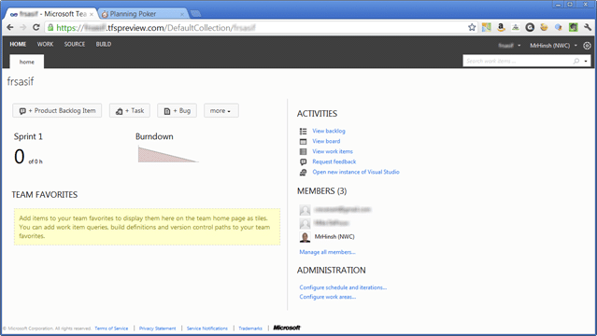Expand the search options dropdown arrow
The height and width of the screenshot is (336, 597).
(x=586, y=61)
